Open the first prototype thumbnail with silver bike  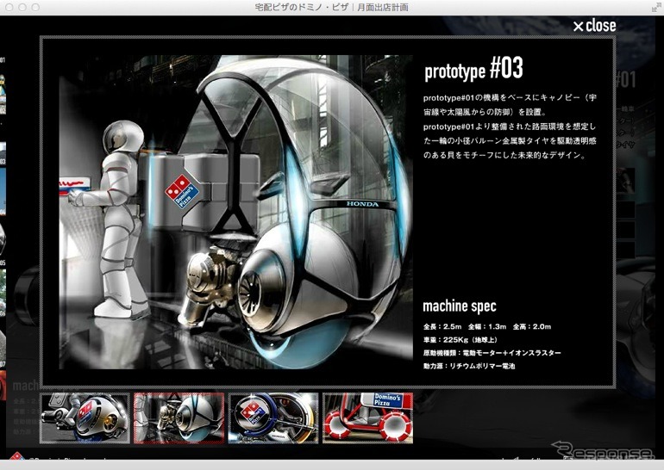pos(85,418)
